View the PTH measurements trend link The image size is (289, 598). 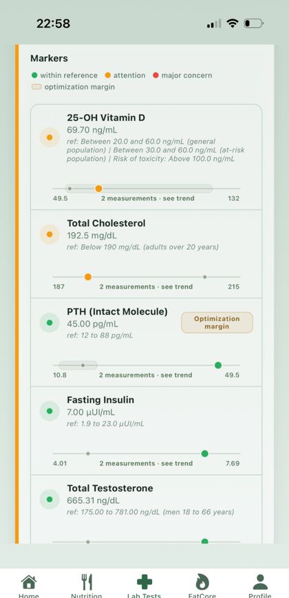tap(145, 375)
